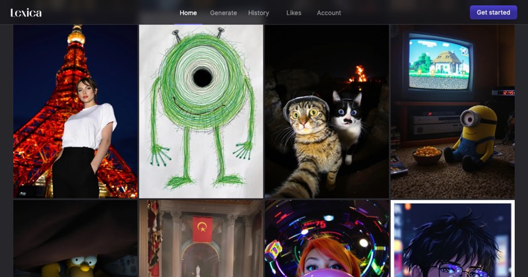Open the Minion watching TV image
The width and height of the screenshot is (528, 277).
pos(453,111)
